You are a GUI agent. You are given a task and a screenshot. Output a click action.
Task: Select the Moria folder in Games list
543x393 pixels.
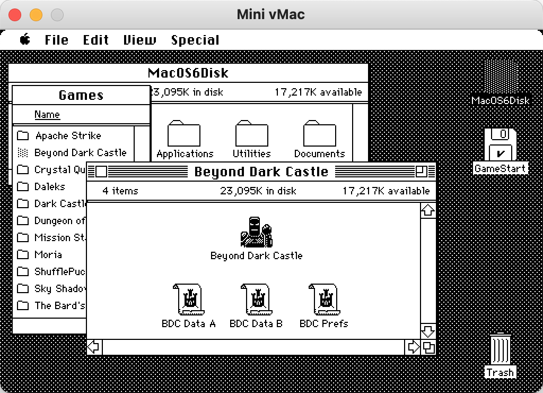click(39, 254)
